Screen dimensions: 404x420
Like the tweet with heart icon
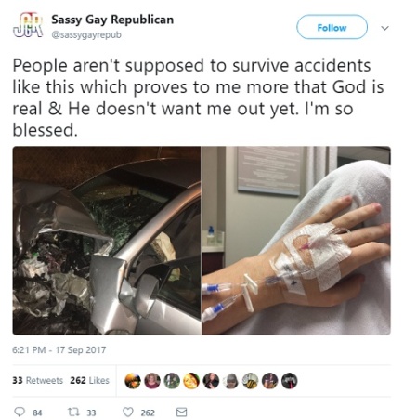click(128, 413)
